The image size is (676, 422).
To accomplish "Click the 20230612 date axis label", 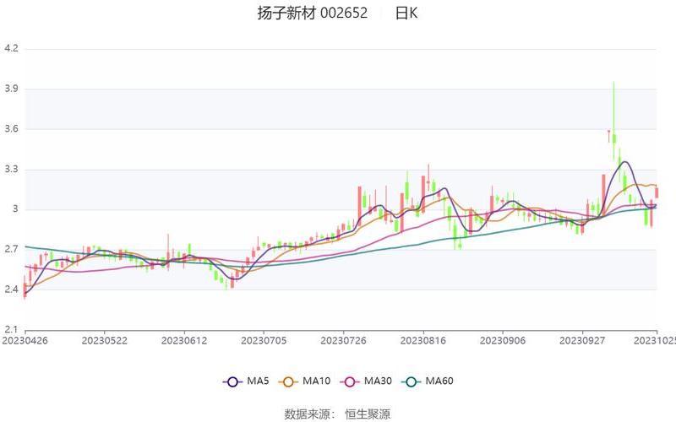I will point(184,341).
